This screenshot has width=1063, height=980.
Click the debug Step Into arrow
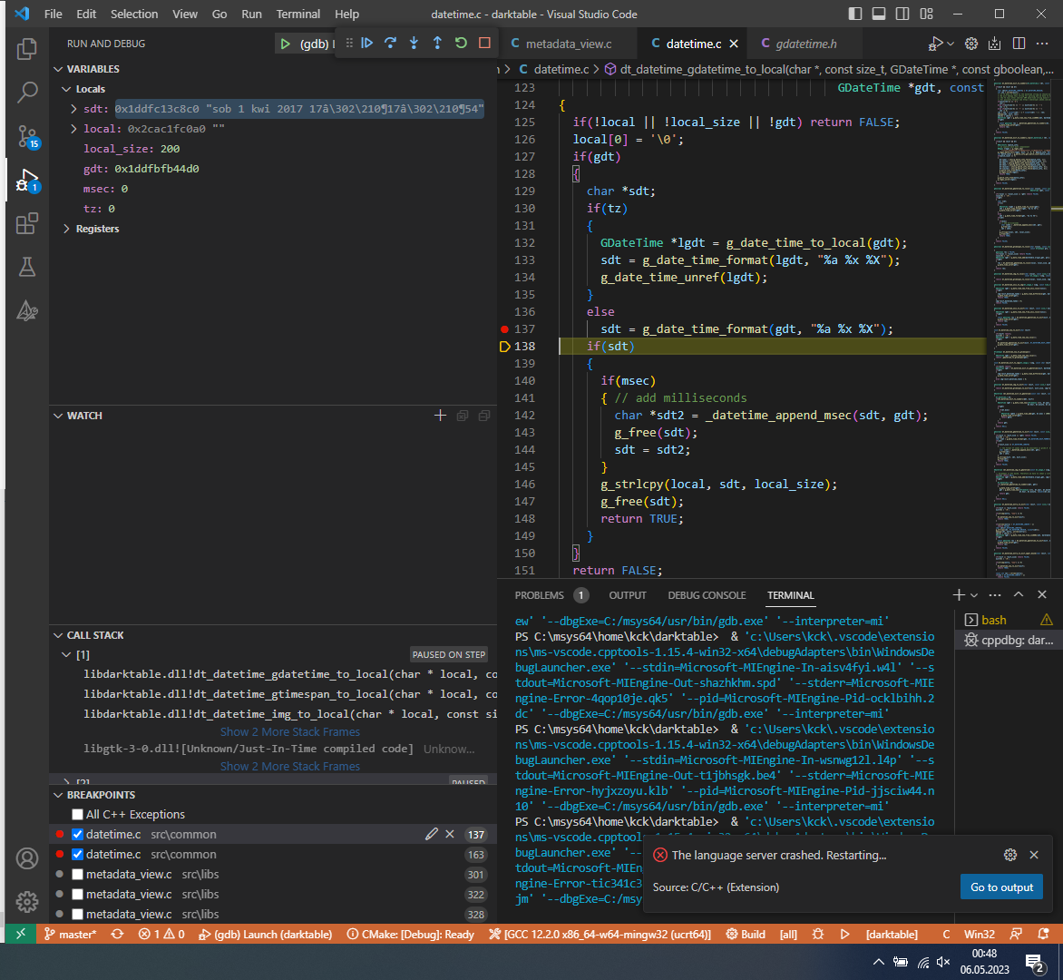coord(414,43)
